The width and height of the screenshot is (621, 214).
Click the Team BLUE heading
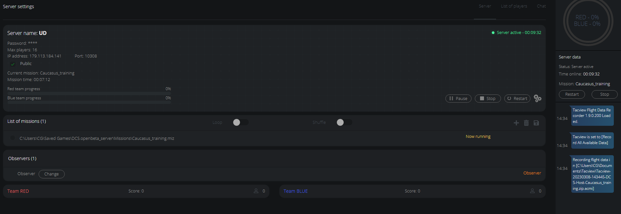[x=296, y=191]
